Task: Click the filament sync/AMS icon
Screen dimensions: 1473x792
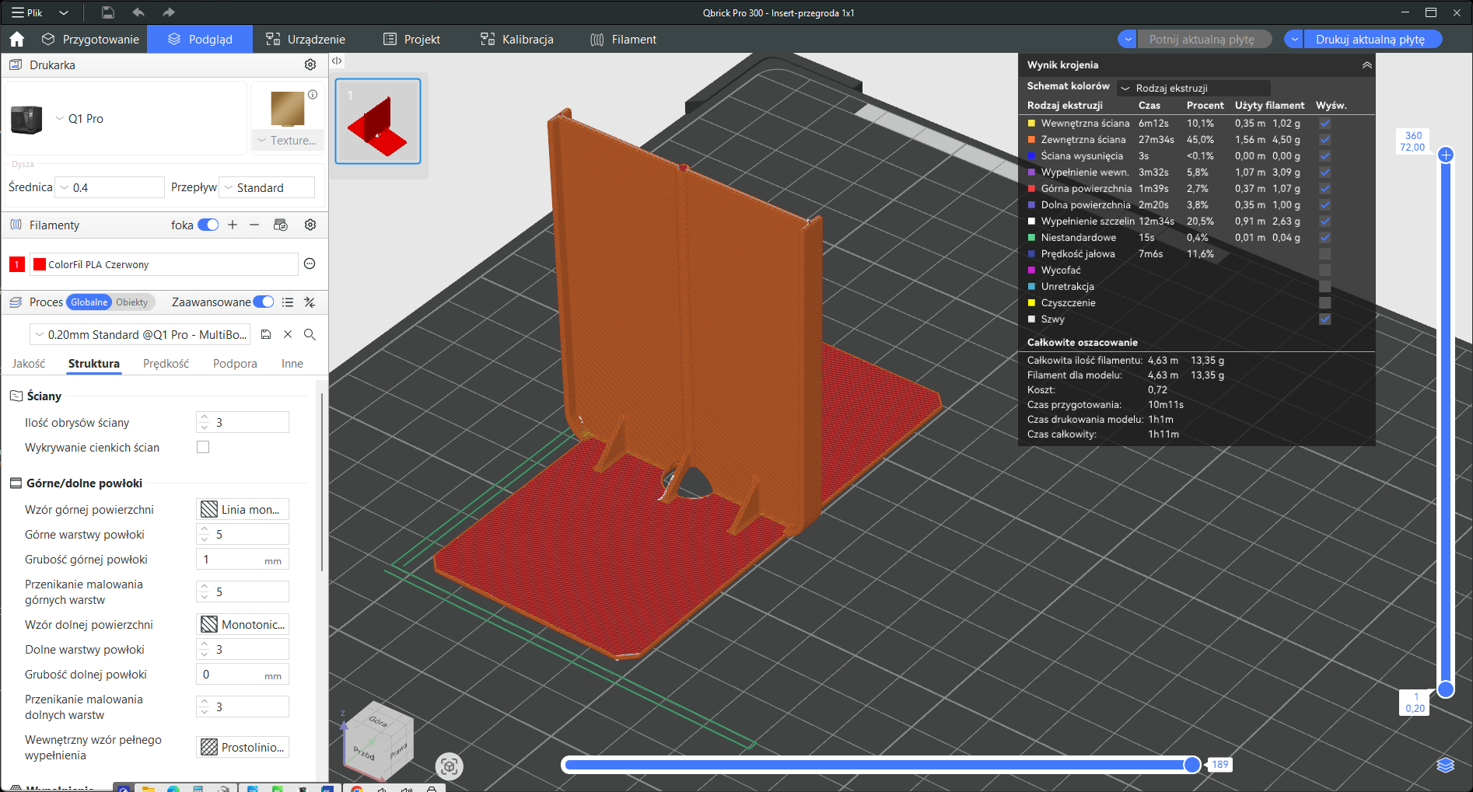Action: [281, 225]
